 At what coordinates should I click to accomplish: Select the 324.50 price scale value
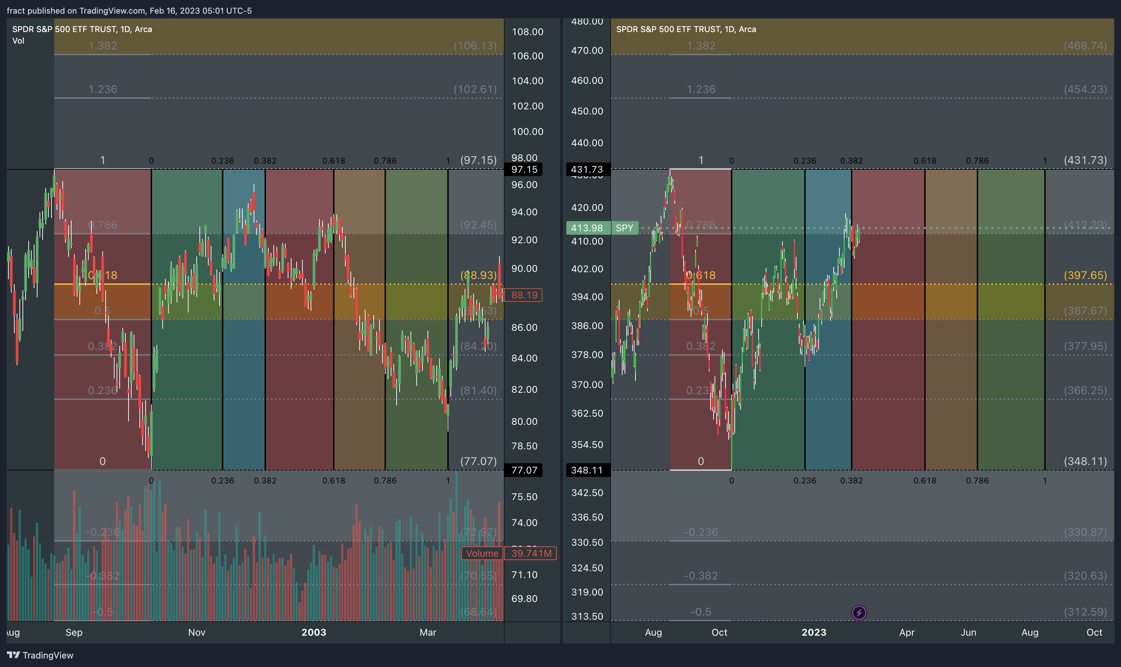(x=587, y=568)
